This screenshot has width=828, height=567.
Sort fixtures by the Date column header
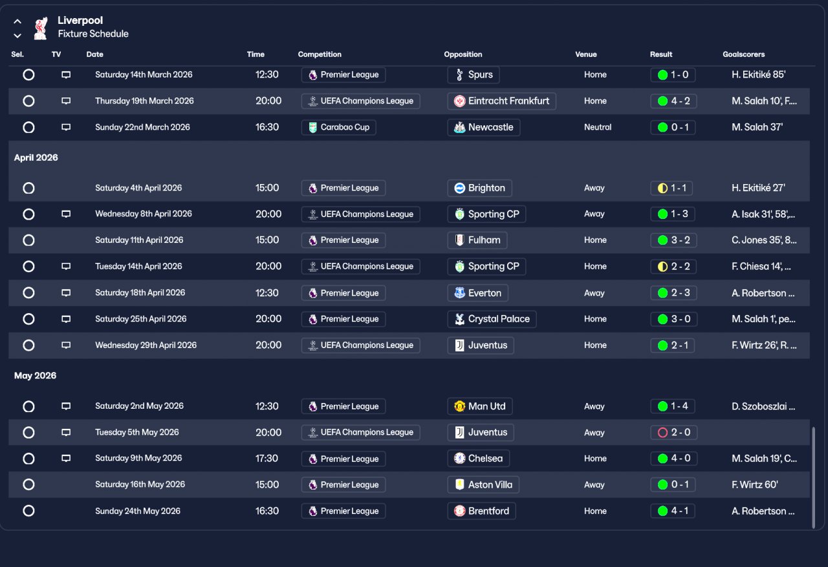[x=94, y=54]
